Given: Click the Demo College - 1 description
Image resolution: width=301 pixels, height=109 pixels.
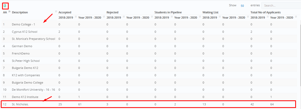Looking at the screenshot, I should [23, 24].
